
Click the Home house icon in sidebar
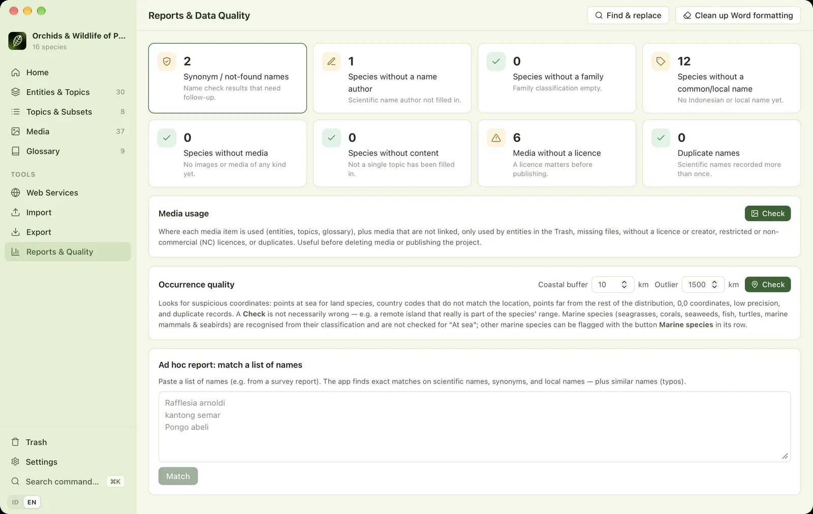16,73
